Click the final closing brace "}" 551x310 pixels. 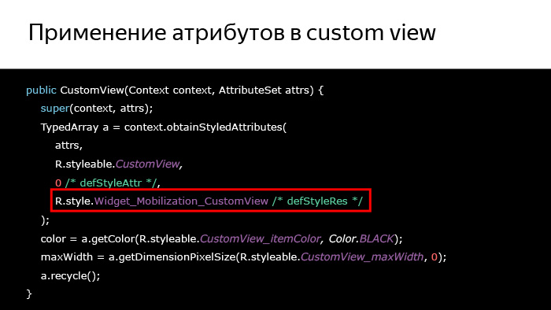click(29, 293)
